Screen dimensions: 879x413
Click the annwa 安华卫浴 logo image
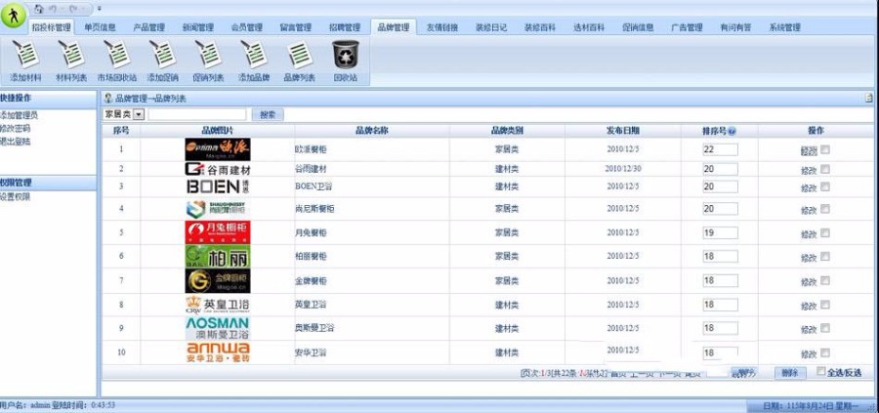[x=218, y=352]
